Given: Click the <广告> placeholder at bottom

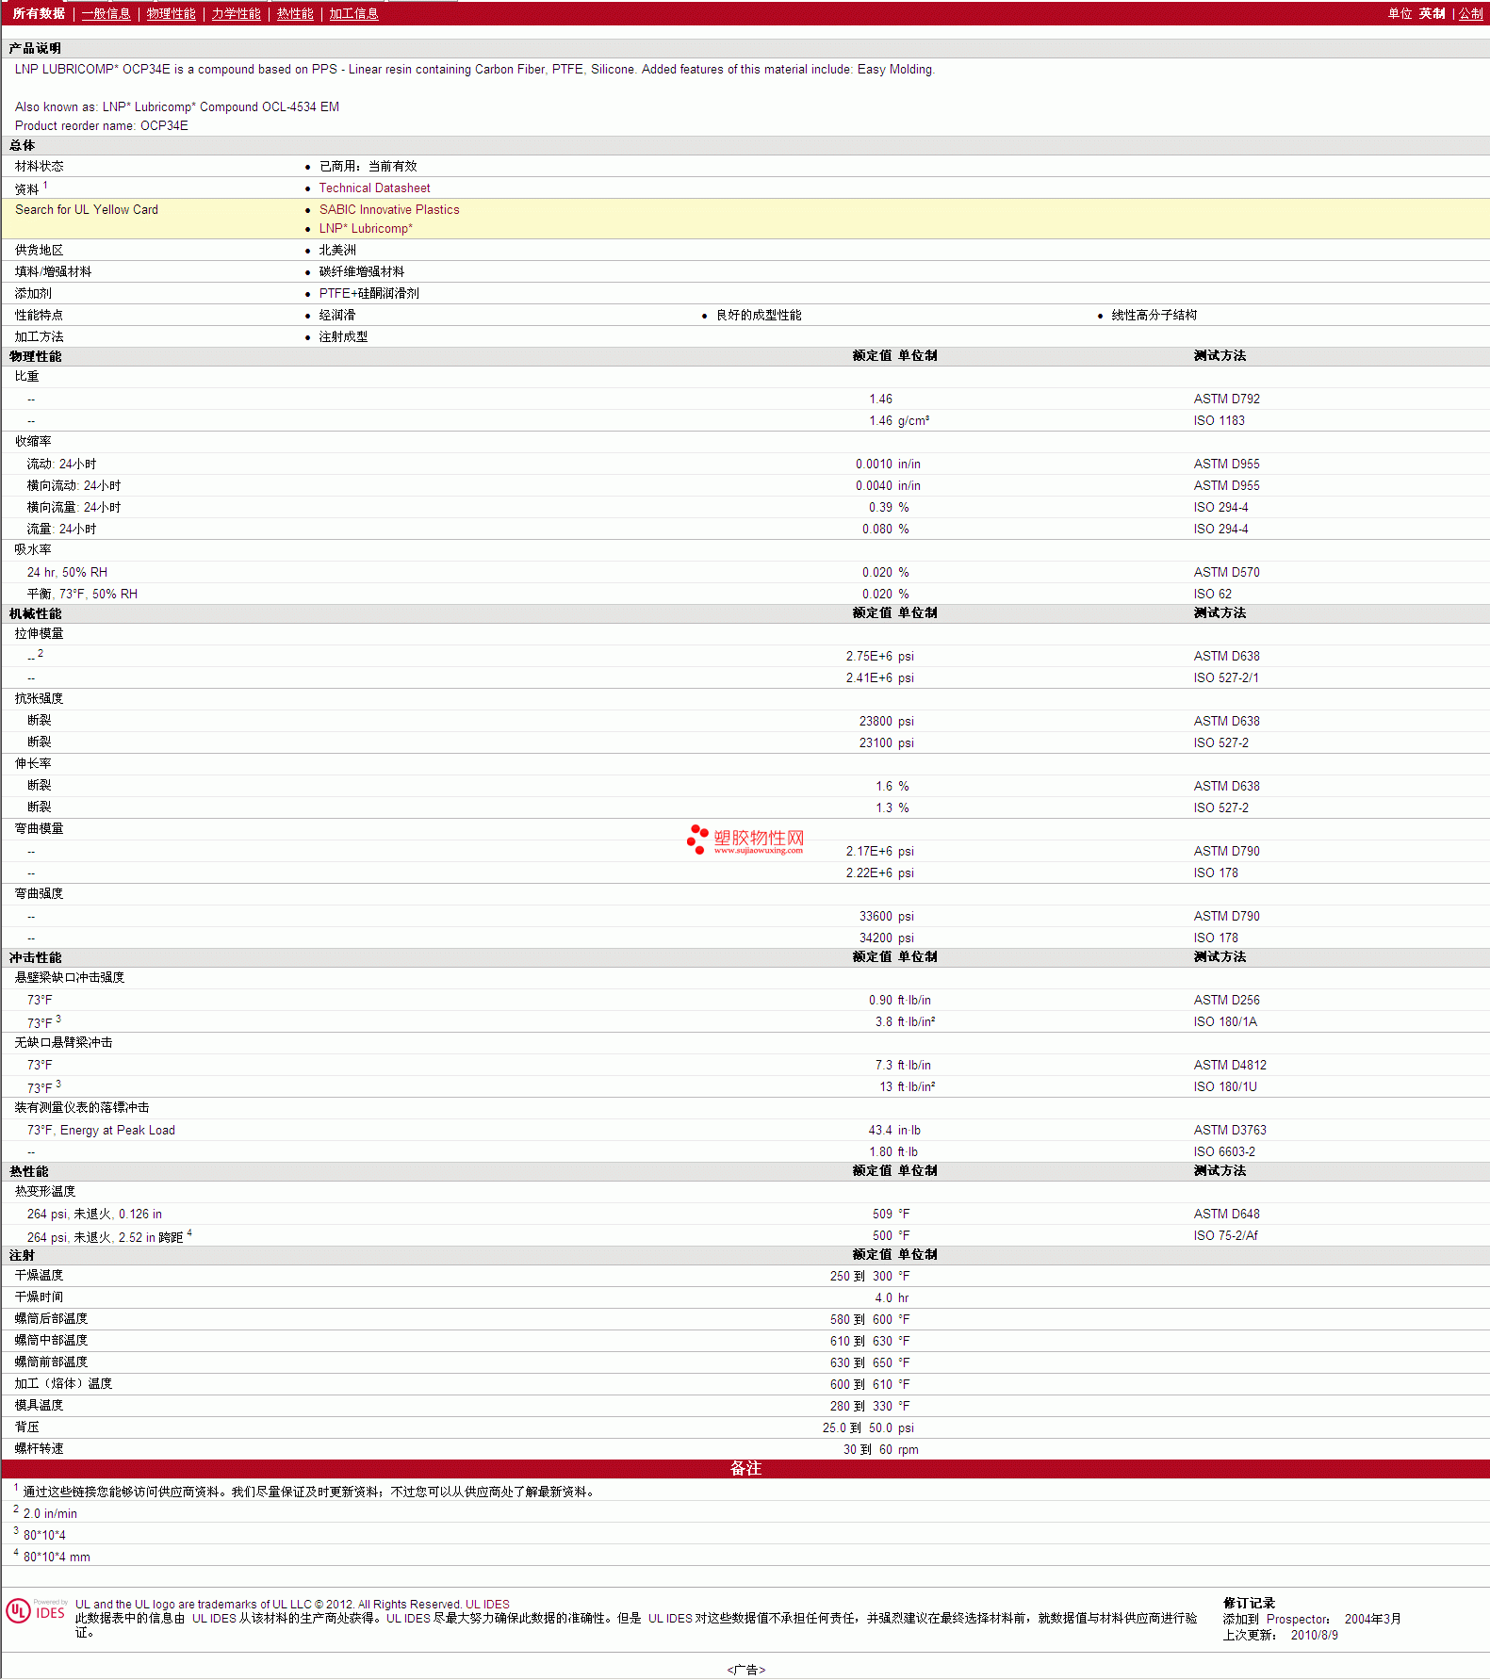Looking at the screenshot, I should pos(745,1671).
